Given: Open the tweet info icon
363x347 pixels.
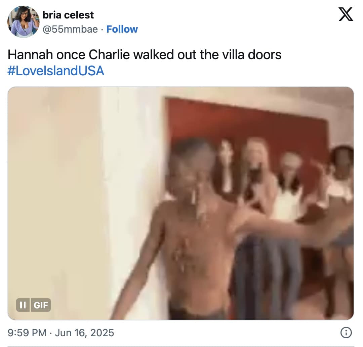Looking at the screenshot, I should (346, 333).
